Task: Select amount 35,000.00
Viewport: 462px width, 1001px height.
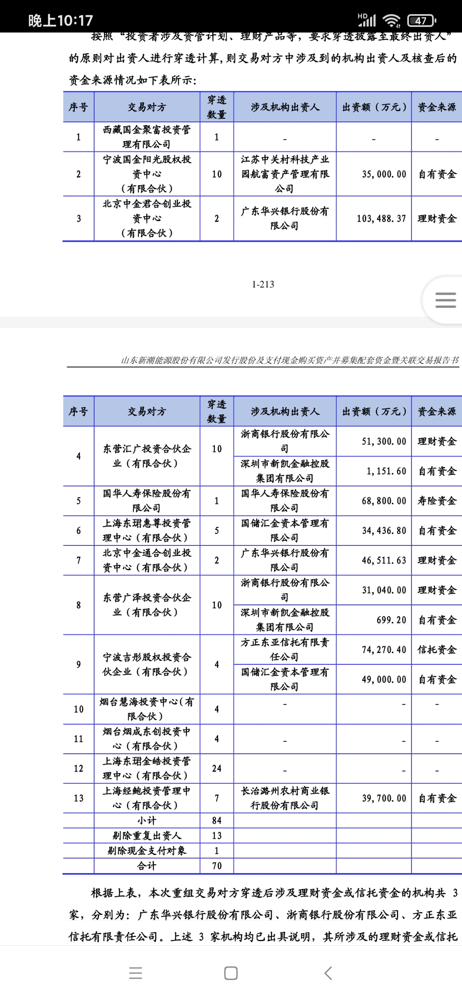Action: point(384,174)
